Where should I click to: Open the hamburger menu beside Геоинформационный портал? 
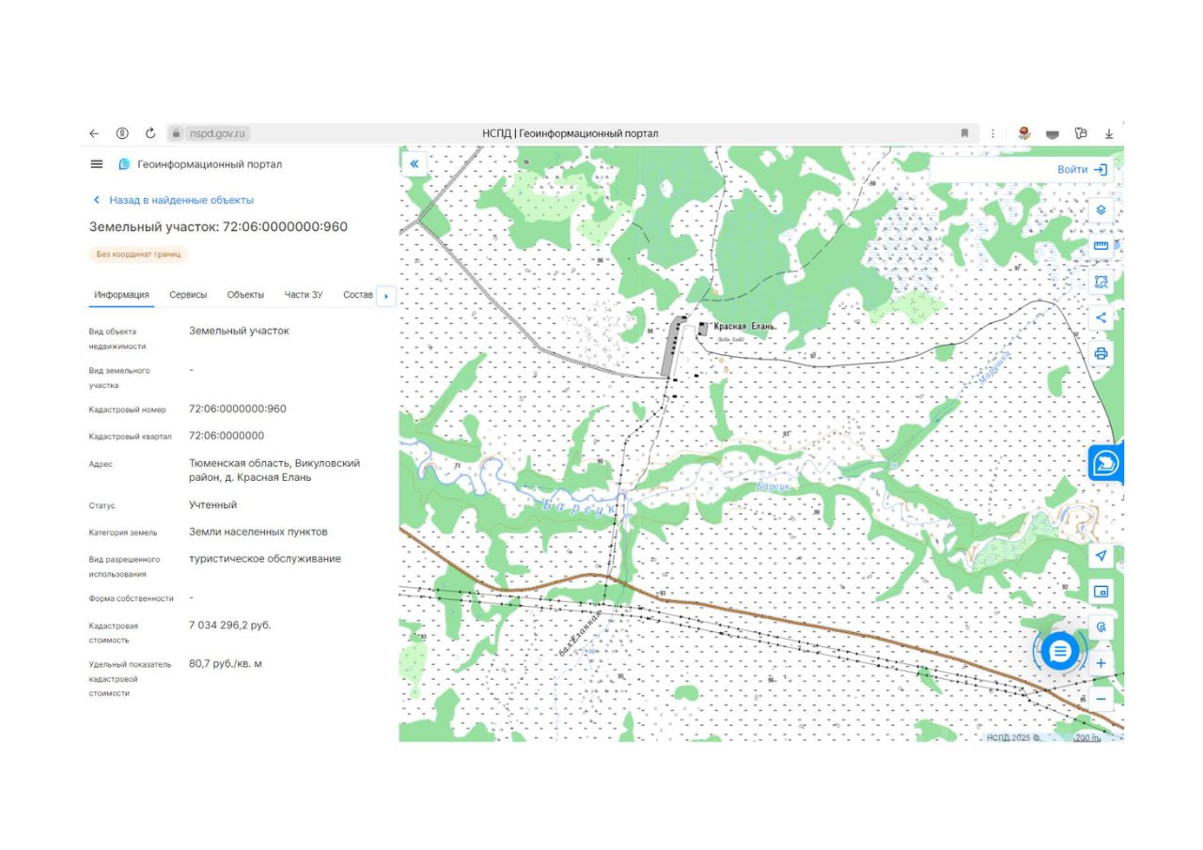[96, 164]
